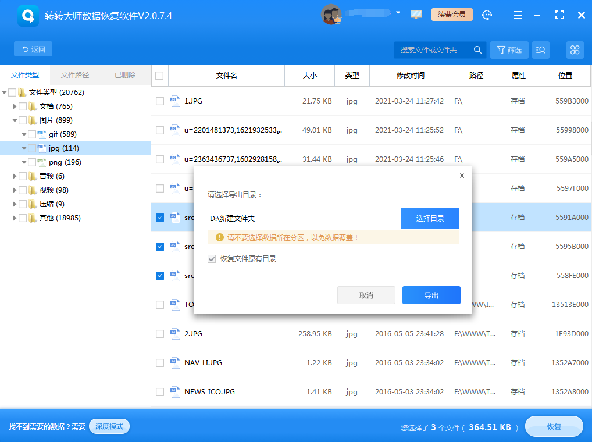Open the 筛选 filter panel
The width and height of the screenshot is (592, 442).
pos(509,49)
